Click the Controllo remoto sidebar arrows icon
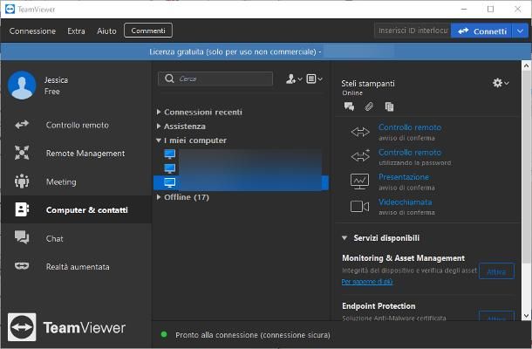This screenshot has width=532, height=349. coord(22,125)
